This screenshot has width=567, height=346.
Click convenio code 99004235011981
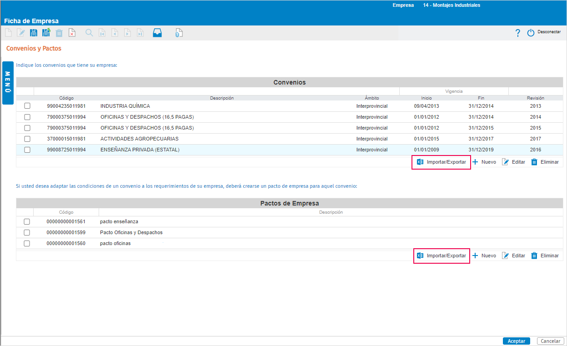66,106
